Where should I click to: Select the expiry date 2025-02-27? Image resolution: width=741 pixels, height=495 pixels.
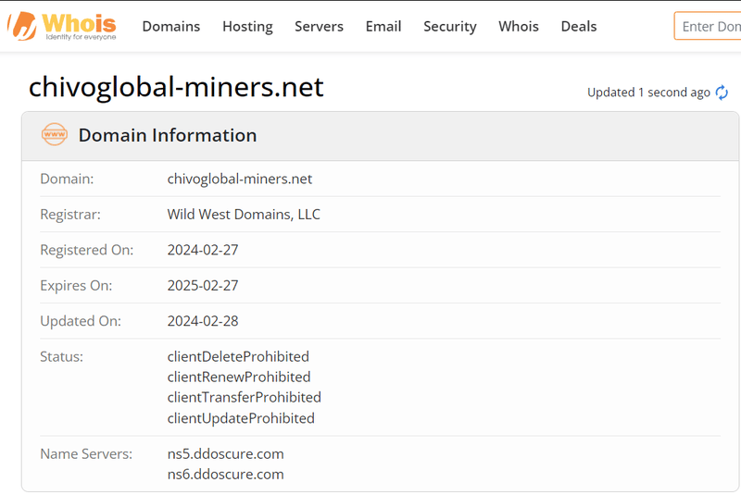coord(203,286)
